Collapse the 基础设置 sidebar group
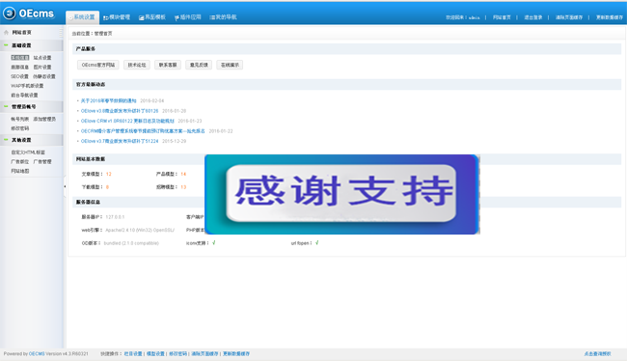The height and width of the screenshot is (361, 627). click(6, 45)
